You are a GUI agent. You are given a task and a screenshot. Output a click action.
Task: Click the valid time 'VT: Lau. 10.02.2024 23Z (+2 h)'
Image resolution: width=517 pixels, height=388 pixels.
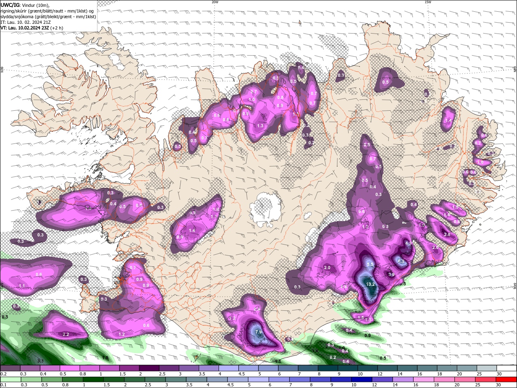(32, 28)
